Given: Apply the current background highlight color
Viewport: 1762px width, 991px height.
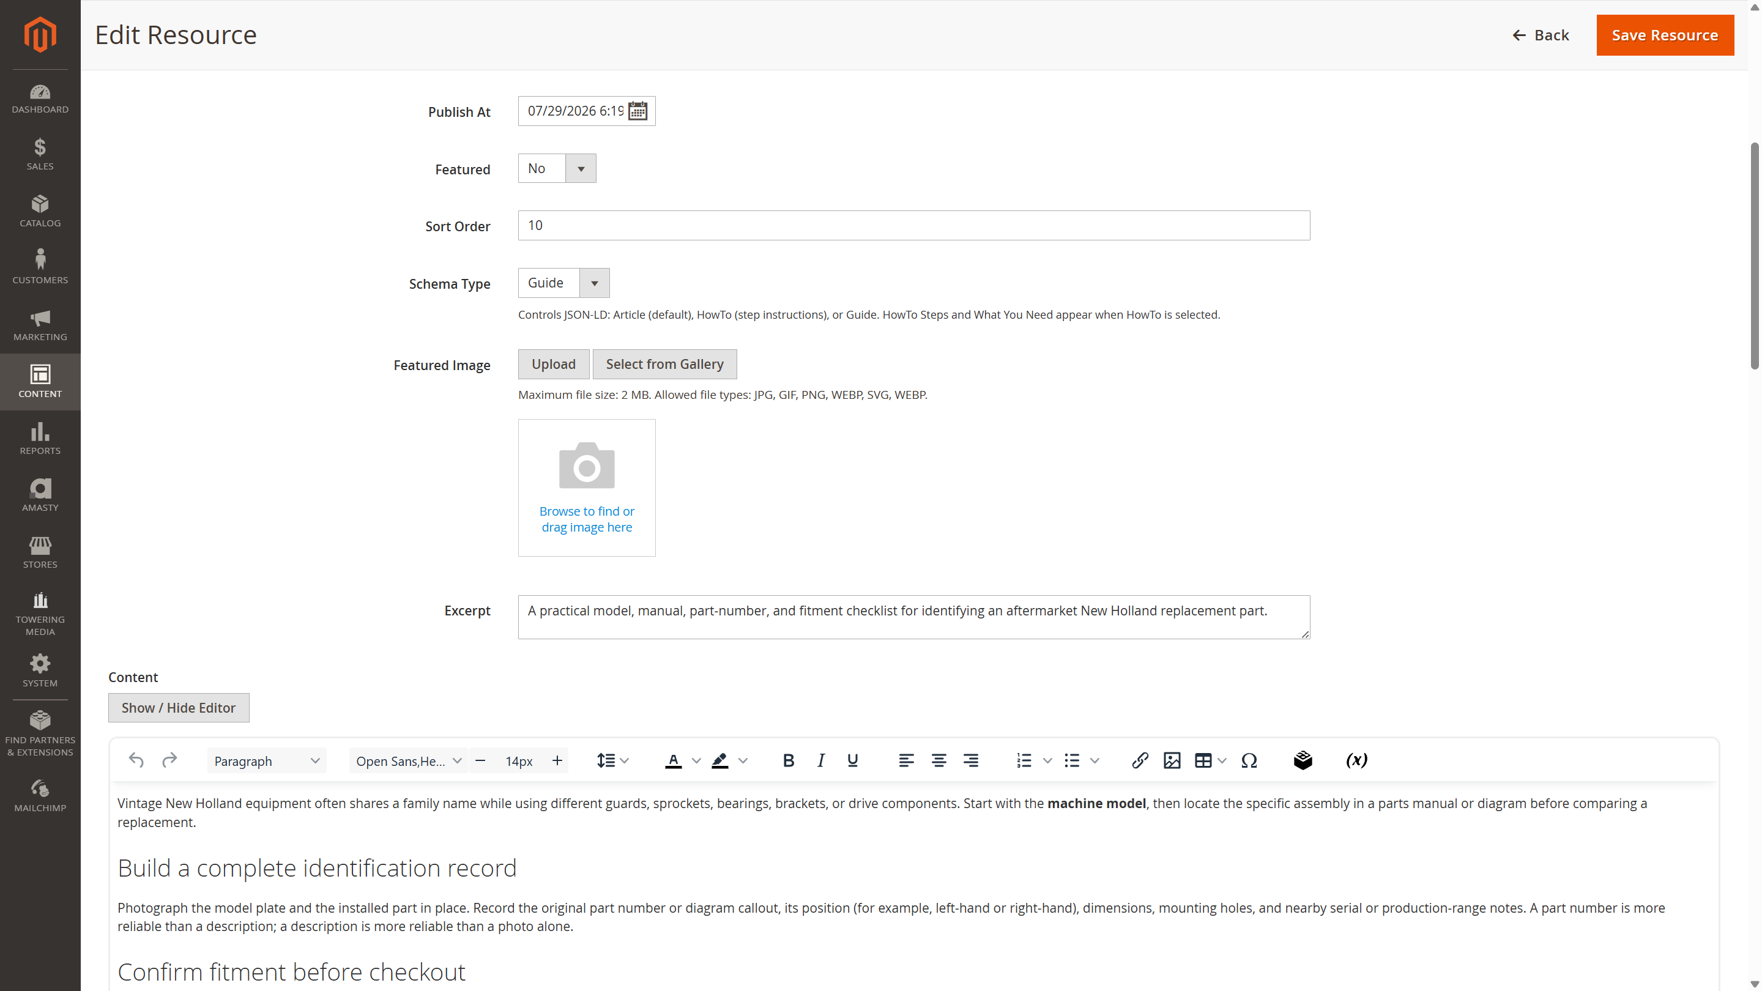Looking at the screenshot, I should 720,760.
